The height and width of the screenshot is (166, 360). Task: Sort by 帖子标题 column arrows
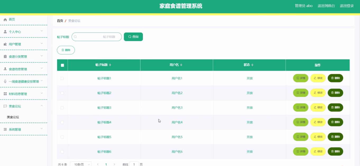pos(110,65)
